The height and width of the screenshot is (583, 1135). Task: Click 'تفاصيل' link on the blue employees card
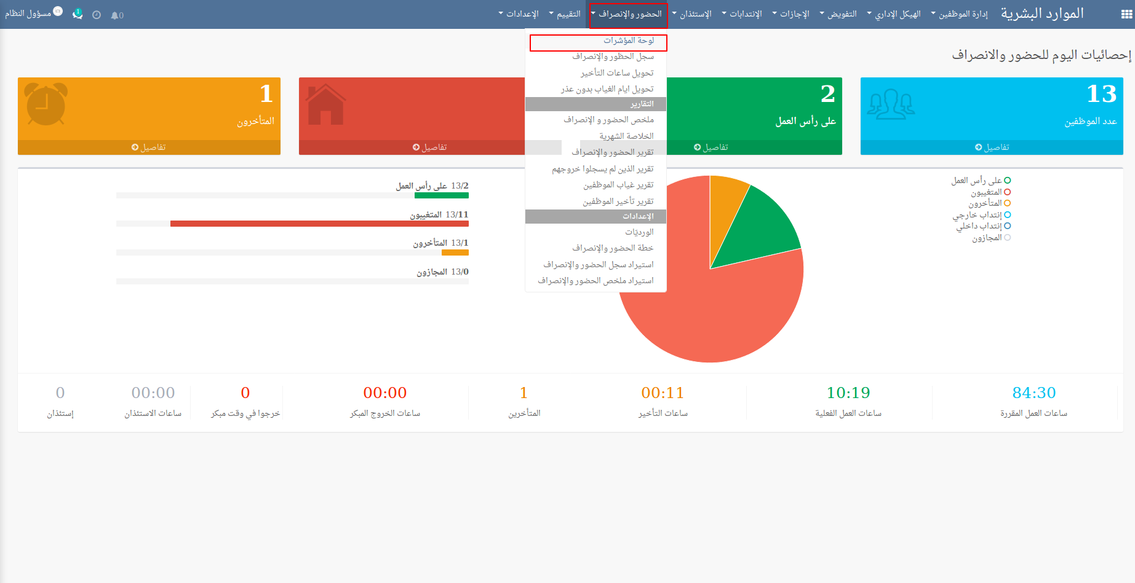click(992, 147)
